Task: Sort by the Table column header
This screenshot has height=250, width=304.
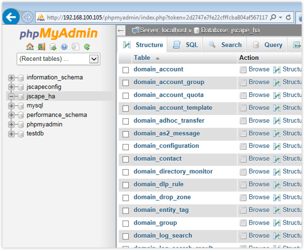Action: [x=142, y=58]
